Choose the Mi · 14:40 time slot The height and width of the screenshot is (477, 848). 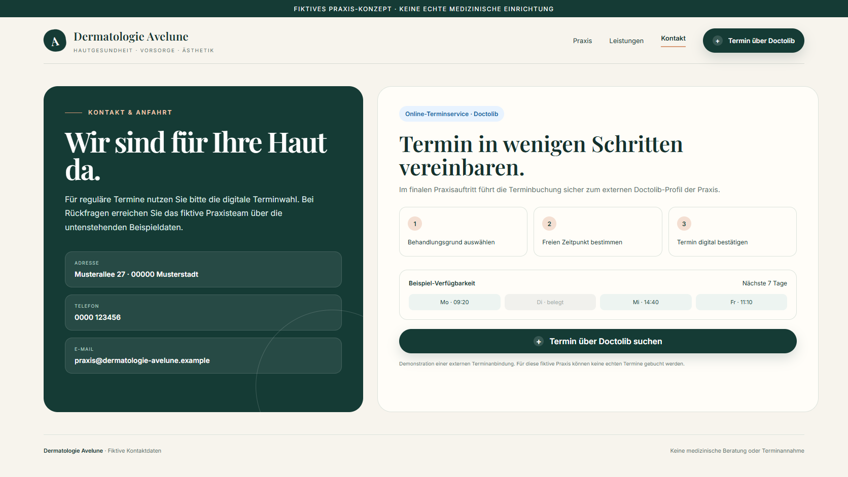click(x=646, y=302)
